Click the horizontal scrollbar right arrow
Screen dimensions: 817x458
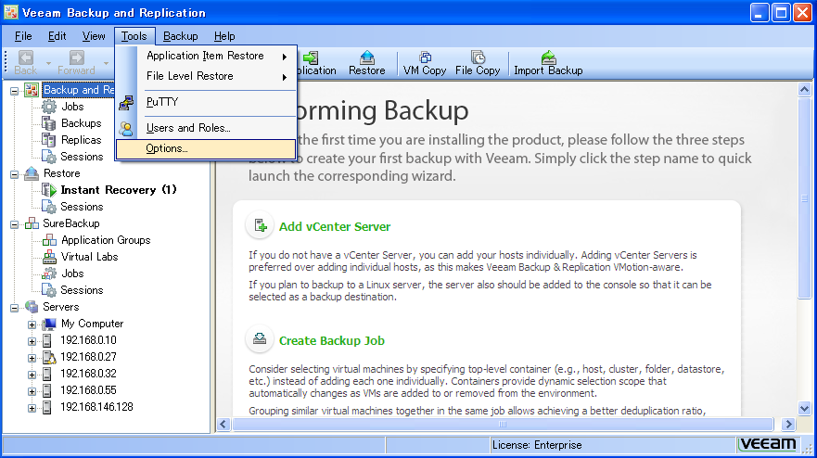[788, 424]
